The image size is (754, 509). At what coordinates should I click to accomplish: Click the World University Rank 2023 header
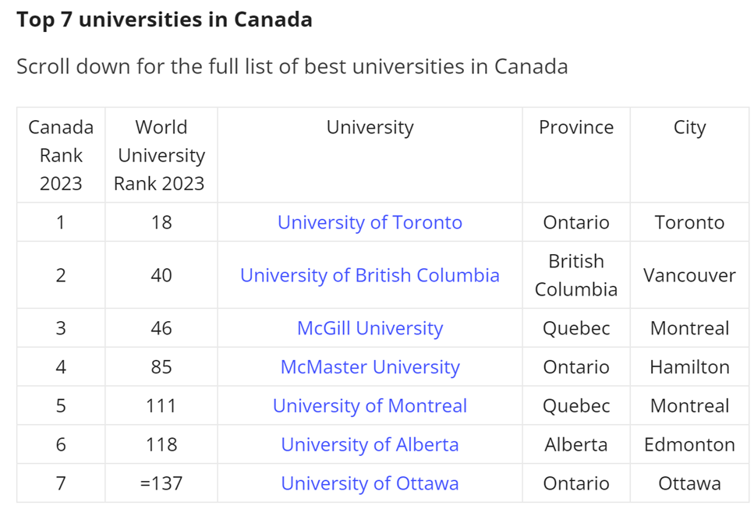coord(161,155)
